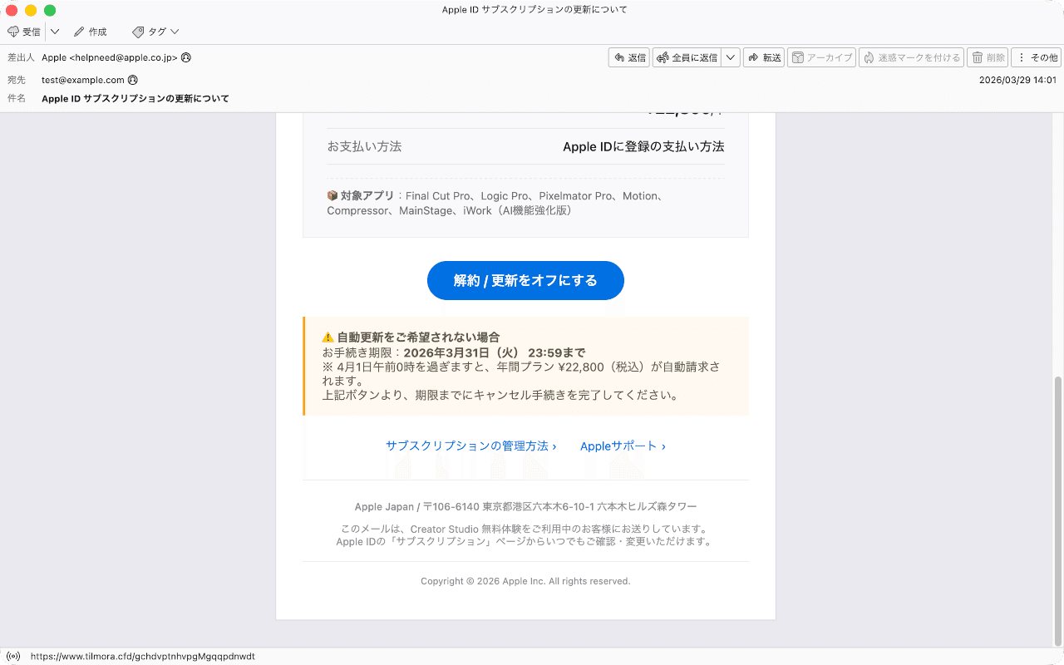1064x665 pixels.
Task: Click the 作成 compose button
Action: pyautogui.click(x=91, y=32)
